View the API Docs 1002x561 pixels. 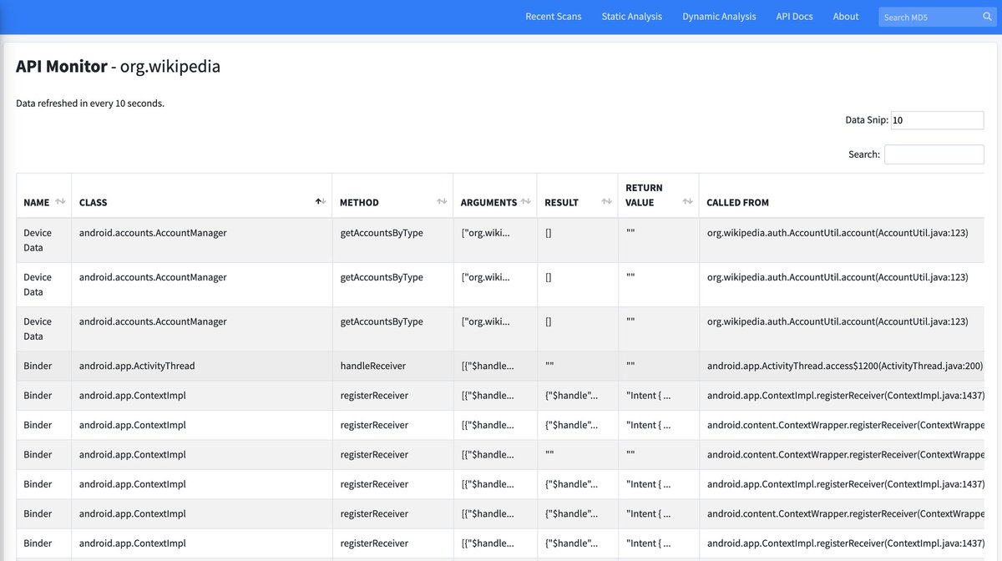(x=794, y=16)
